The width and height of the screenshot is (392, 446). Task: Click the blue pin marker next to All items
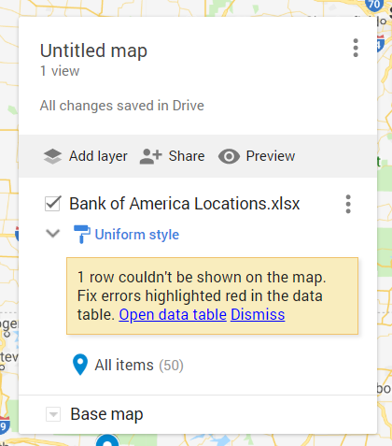click(80, 365)
